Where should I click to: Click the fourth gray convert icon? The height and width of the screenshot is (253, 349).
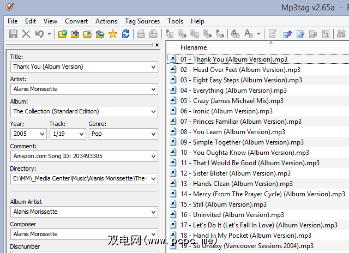[207, 34]
